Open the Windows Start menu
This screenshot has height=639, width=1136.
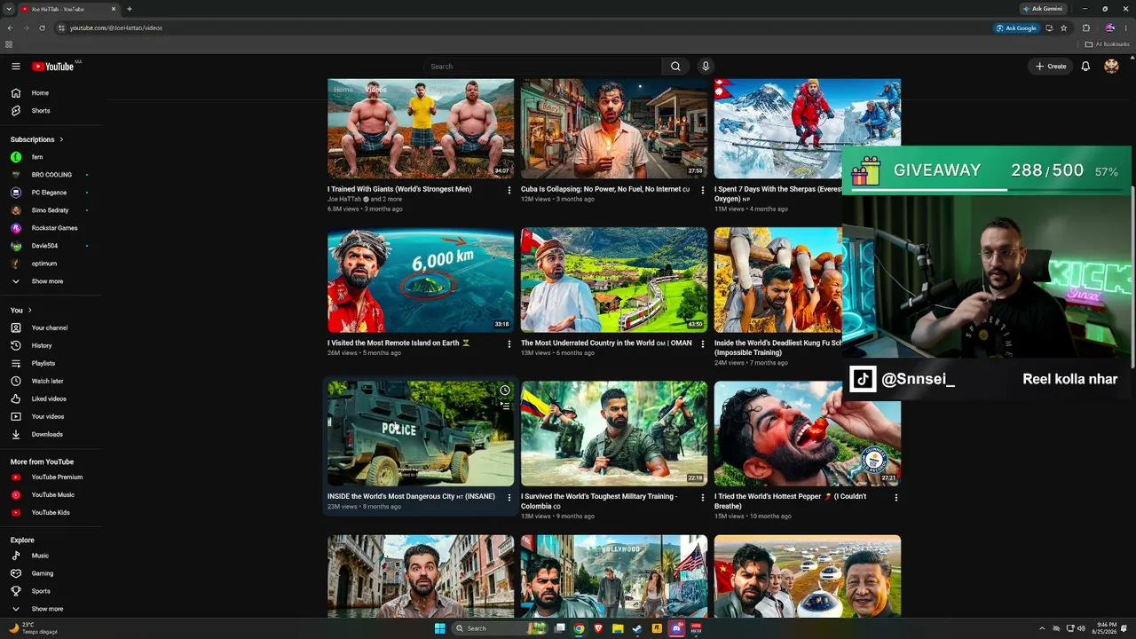pyautogui.click(x=439, y=628)
